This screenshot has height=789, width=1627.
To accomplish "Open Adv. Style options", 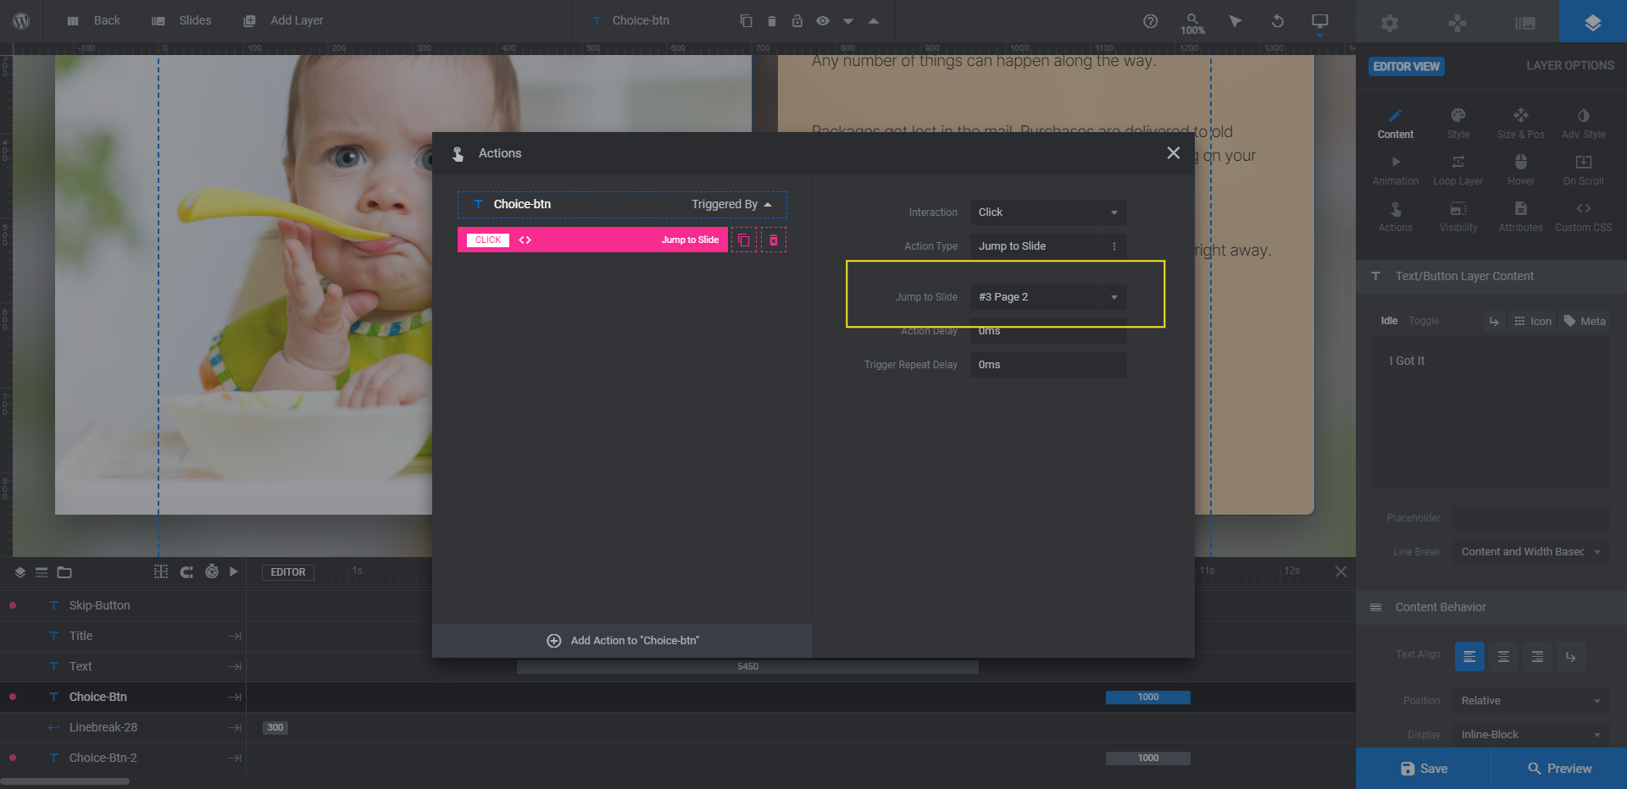I will 1584,124.
